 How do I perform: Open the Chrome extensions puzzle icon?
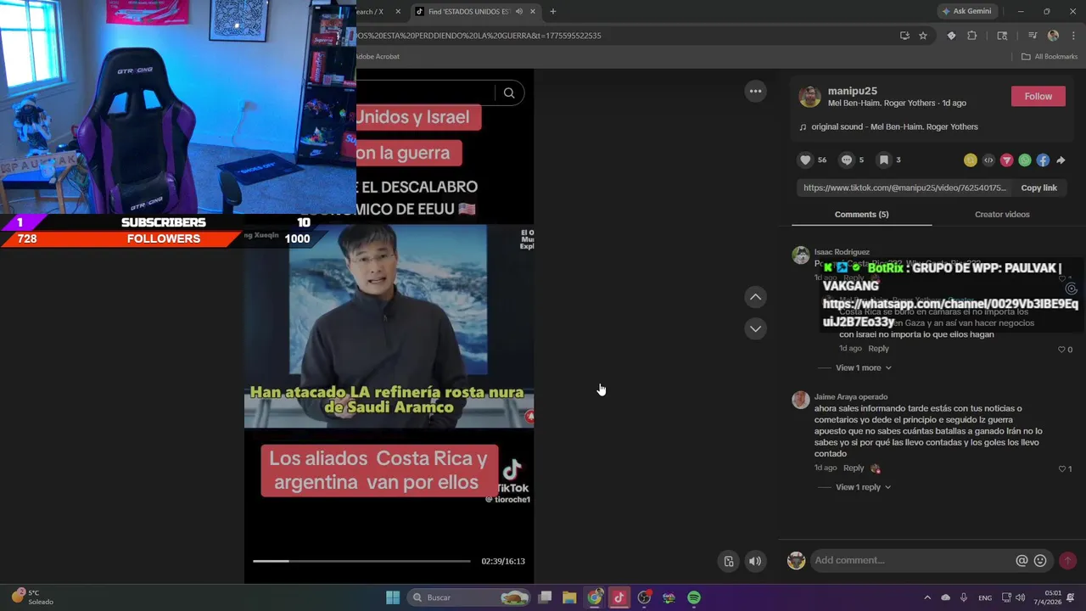click(972, 36)
